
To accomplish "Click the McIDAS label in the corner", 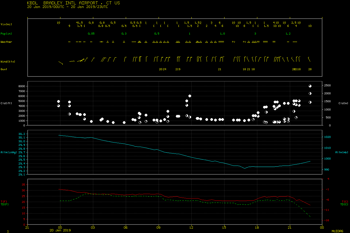I will 337,231.
